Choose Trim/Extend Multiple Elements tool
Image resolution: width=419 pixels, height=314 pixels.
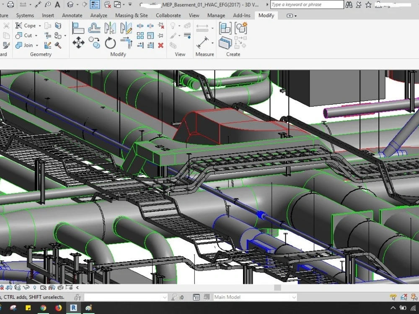[150, 45]
